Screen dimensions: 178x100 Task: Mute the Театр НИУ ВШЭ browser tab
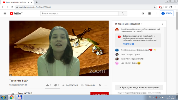(x=29, y=2)
